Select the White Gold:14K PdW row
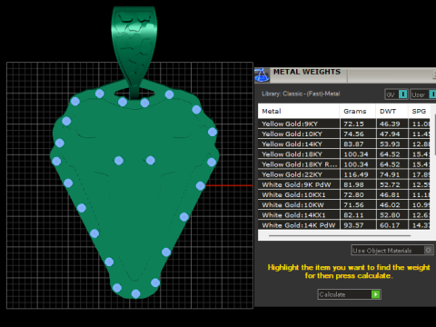 (343, 225)
